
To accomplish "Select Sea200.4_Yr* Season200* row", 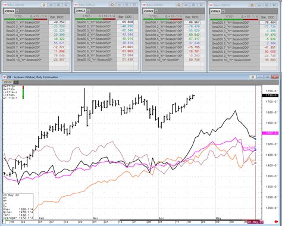I will (235, 35).
